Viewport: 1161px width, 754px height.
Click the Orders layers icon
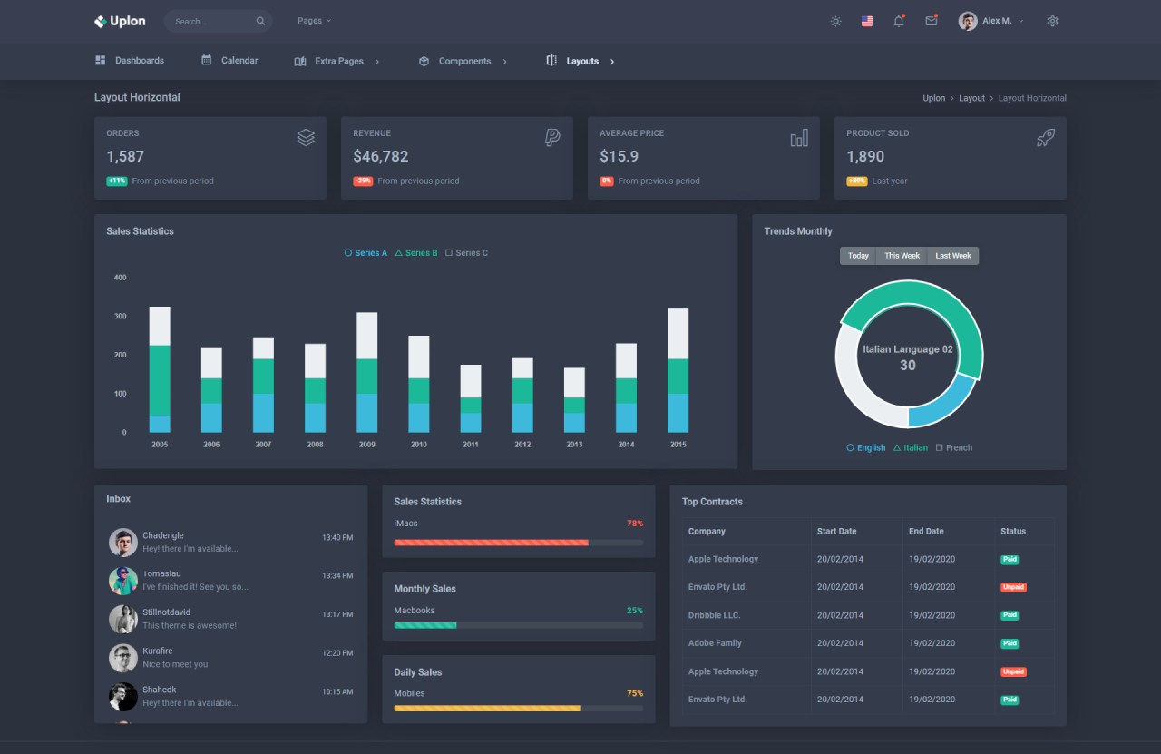(x=306, y=138)
